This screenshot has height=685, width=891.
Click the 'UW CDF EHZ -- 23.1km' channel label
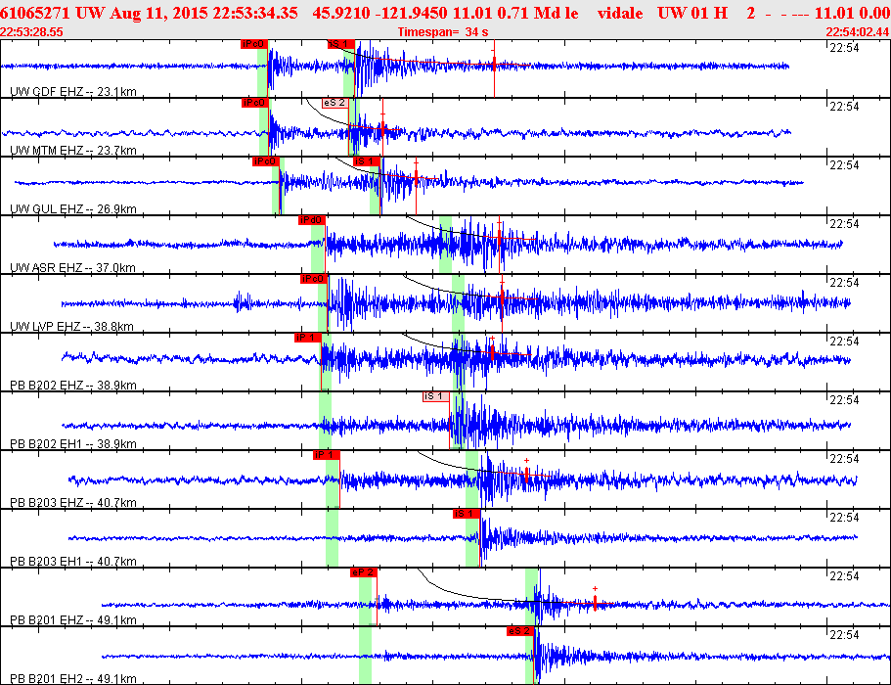click(73, 92)
